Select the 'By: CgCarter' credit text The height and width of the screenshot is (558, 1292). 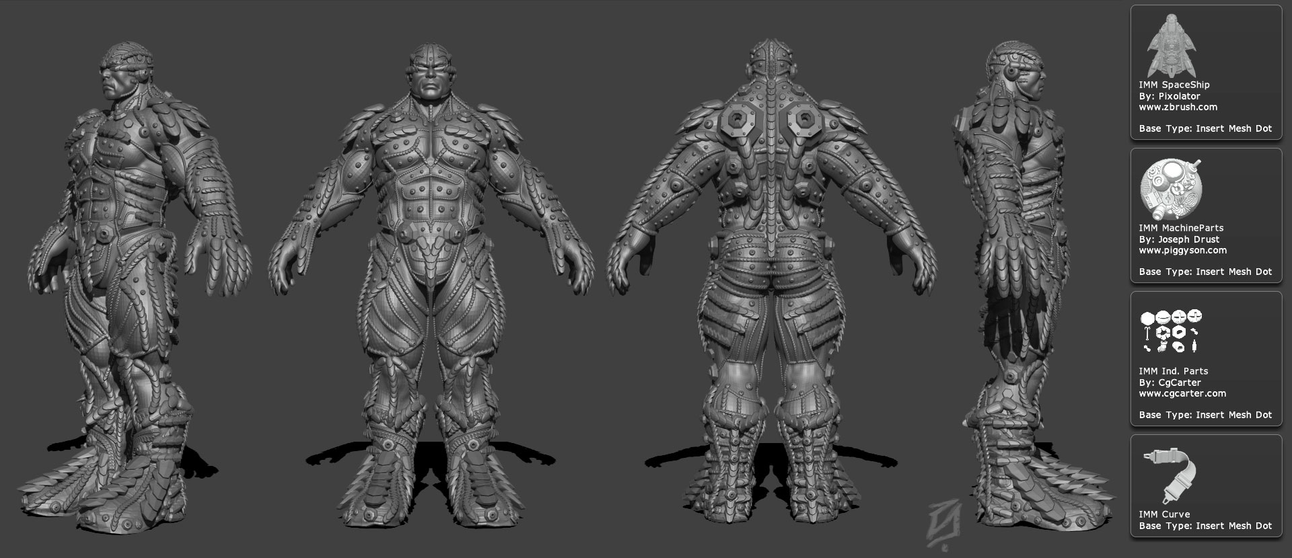[x=1170, y=383]
